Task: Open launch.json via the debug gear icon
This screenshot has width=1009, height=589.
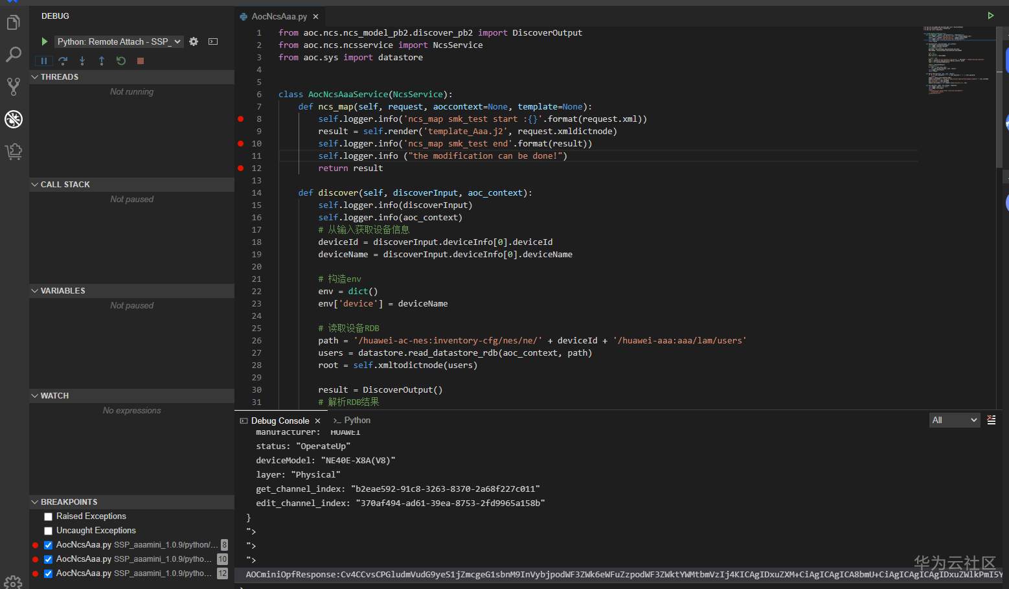Action: [x=194, y=41]
